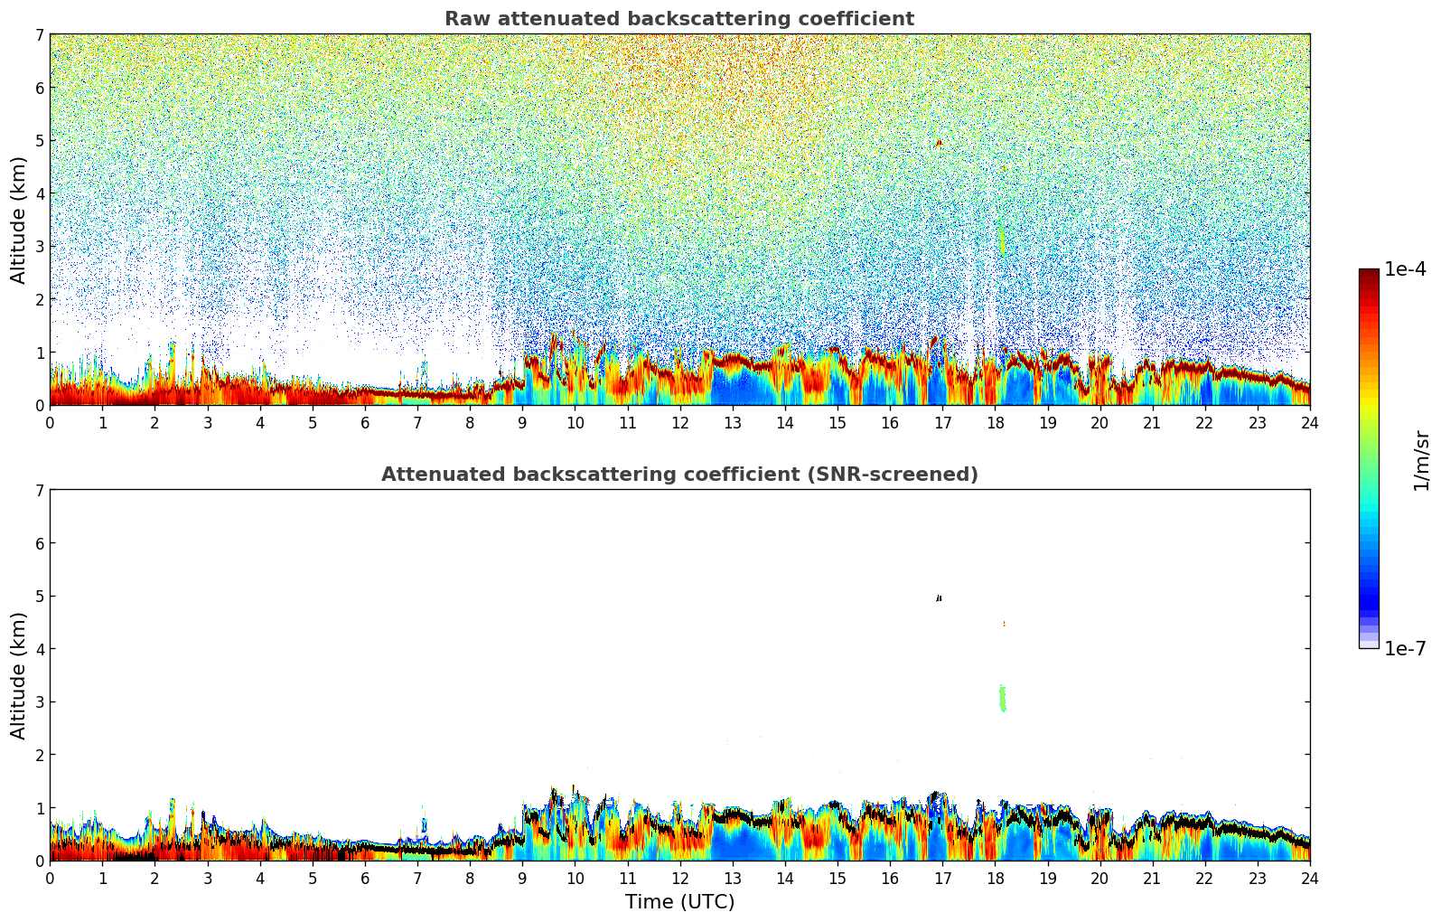Click the bottom plot's "Altitude (km)" label
Image resolution: width=1441 pixels, height=922 pixels.
19,675
